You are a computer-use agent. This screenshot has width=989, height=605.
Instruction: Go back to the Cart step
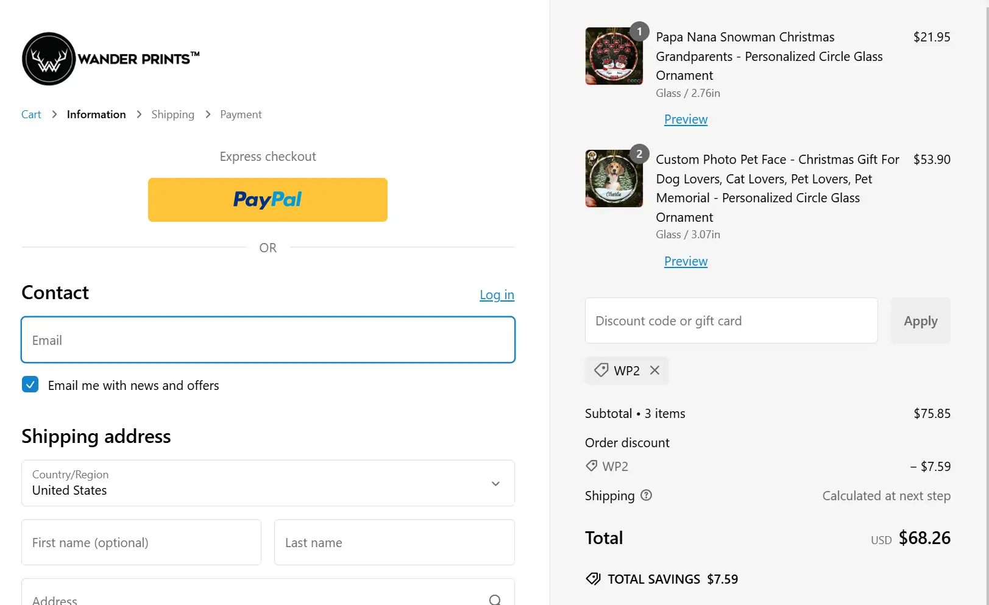pos(30,114)
